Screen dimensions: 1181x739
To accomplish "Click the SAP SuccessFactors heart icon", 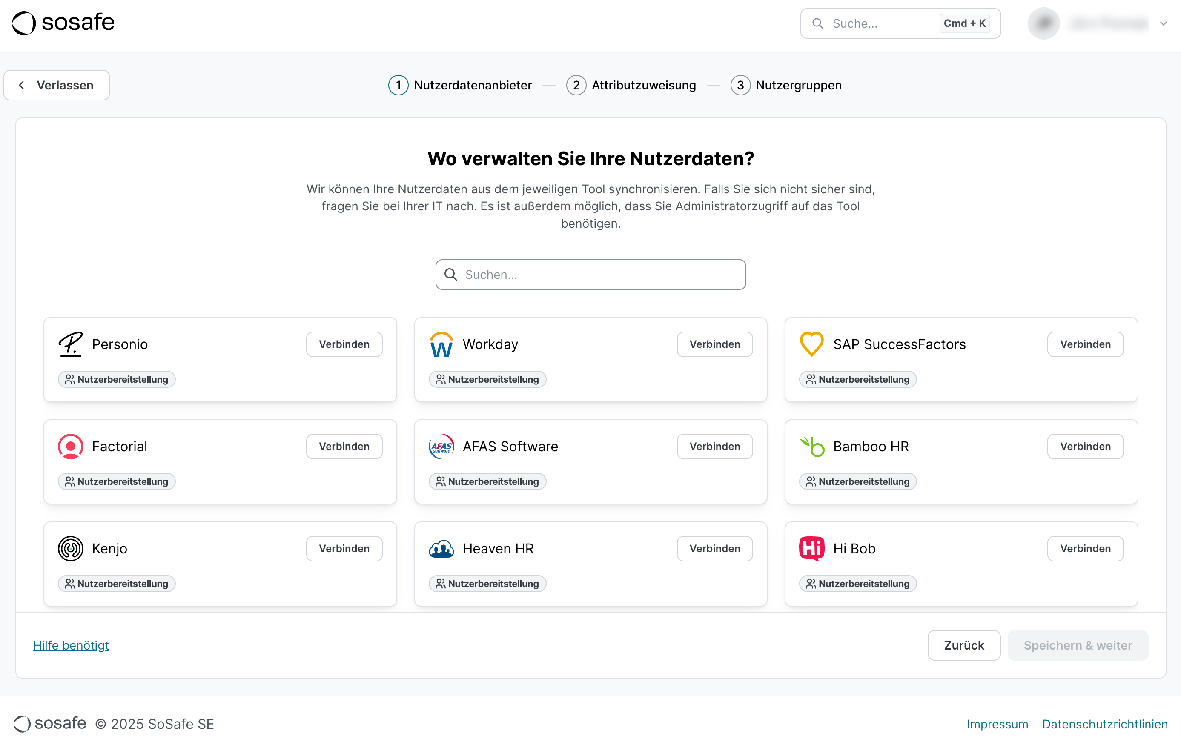I will point(811,344).
